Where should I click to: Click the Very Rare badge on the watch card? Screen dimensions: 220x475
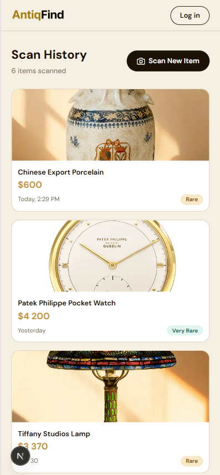(185, 331)
